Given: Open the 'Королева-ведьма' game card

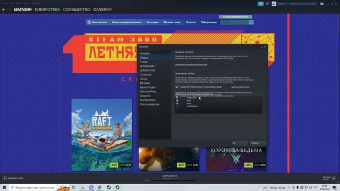Looking at the screenshot, I should (236, 159).
